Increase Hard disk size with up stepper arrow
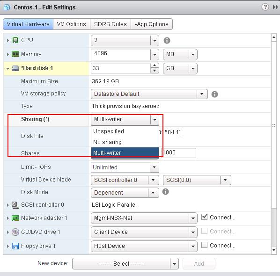Screen dimensions: 280x276 (x=155, y=65)
